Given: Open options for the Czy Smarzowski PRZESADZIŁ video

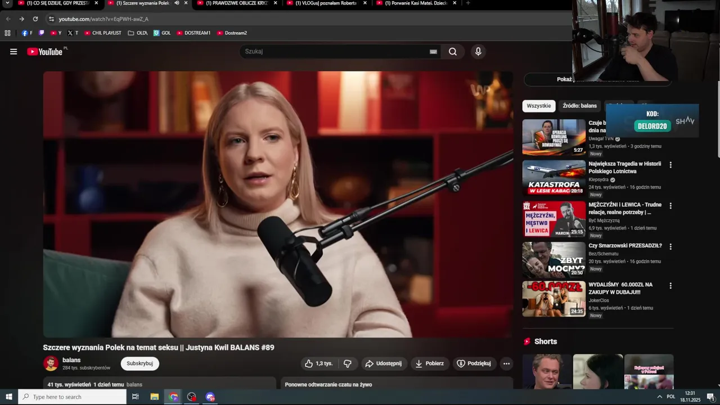Looking at the screenshot, I should pos(670,246).
